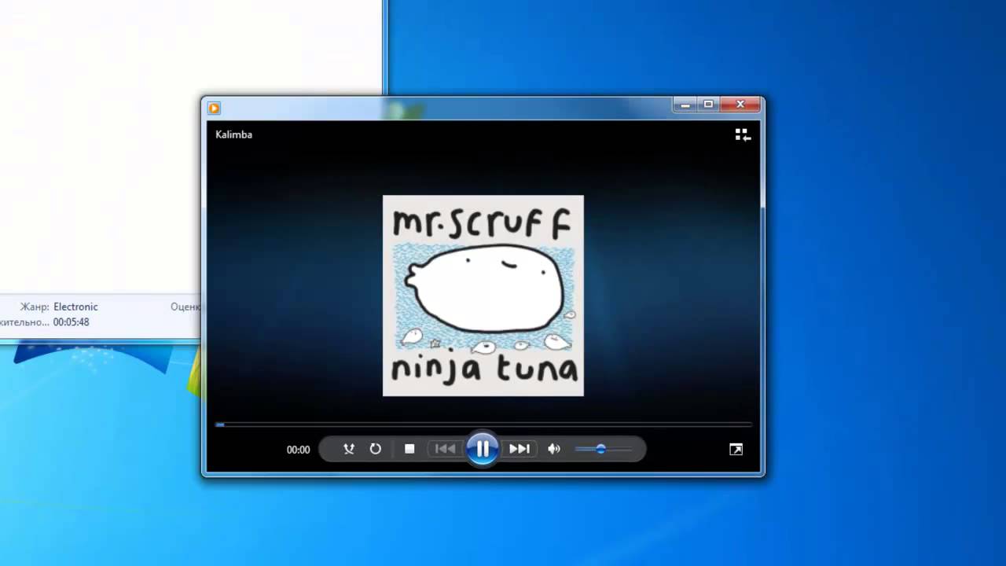Click the 00:05:48 duration in background window

click(x=71, y=322)
